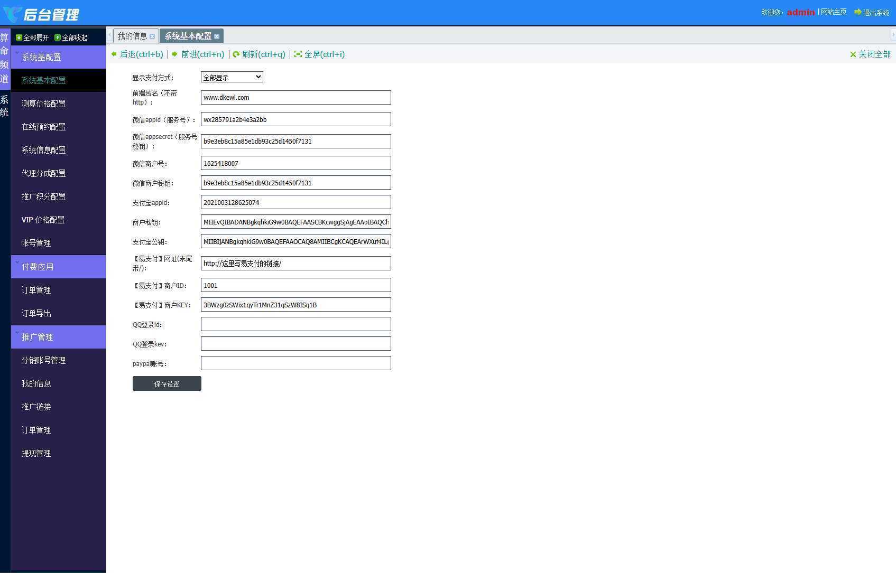Collapse the 系统基配置 section
896x573 pixels.
[58, 57]
